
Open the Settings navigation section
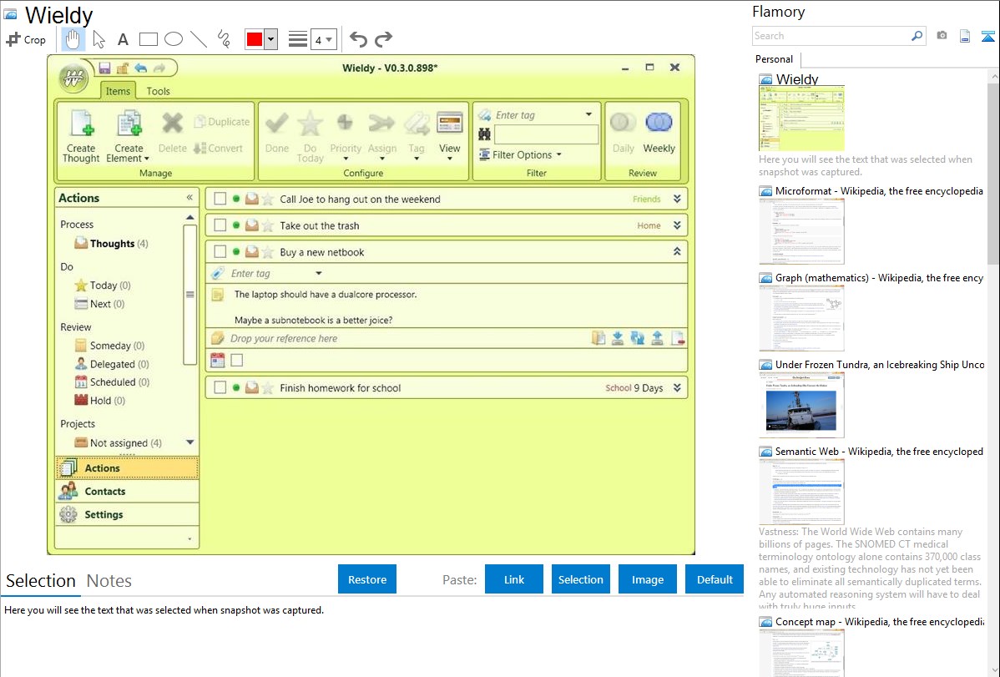pos(128,514)
